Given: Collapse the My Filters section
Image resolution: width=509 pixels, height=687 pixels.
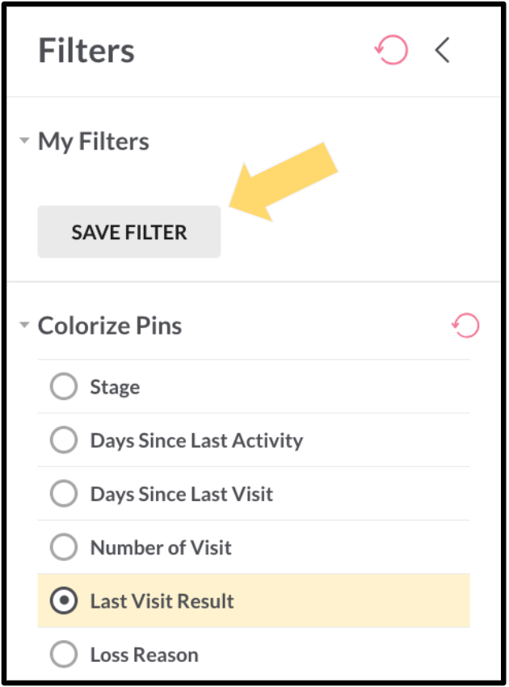Looking at the screenshot, I should click(24, 141).
